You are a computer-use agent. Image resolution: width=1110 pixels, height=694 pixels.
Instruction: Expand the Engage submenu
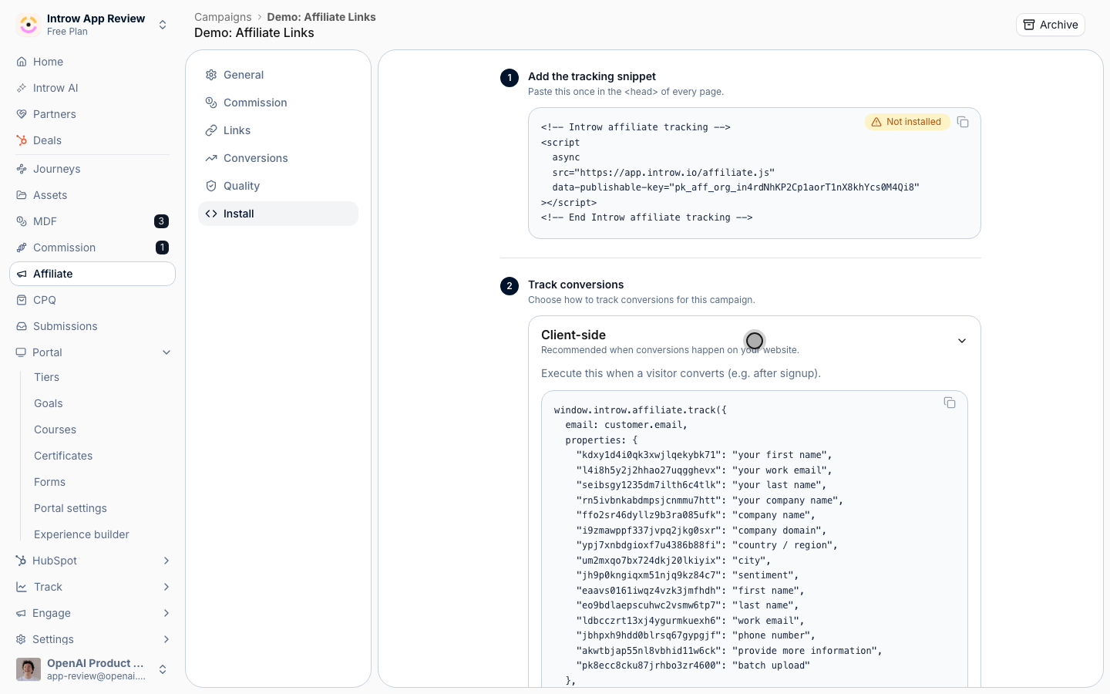(x=166, y=613)
